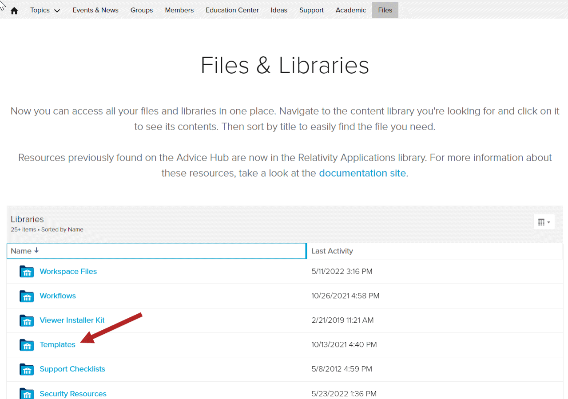Click the Workspace Files folder icon

pos(27,272)
